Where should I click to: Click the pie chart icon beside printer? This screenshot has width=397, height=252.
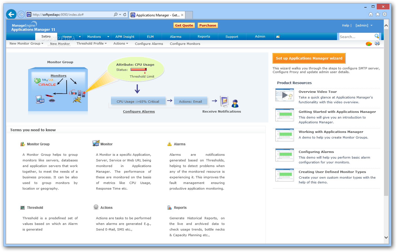tap(369, 44)
